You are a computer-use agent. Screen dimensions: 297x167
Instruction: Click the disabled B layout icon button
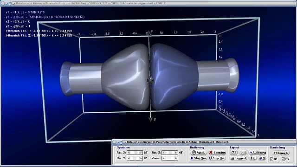click(243, 153)
